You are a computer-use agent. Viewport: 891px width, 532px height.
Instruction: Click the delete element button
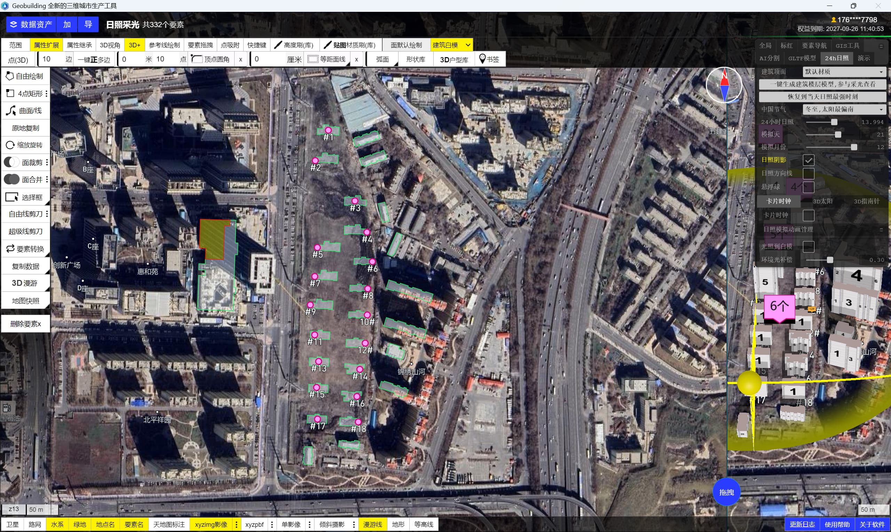[x=25, y=324]
